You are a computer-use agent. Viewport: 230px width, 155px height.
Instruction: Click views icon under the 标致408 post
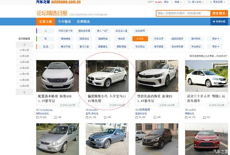(x=37, y=117)
